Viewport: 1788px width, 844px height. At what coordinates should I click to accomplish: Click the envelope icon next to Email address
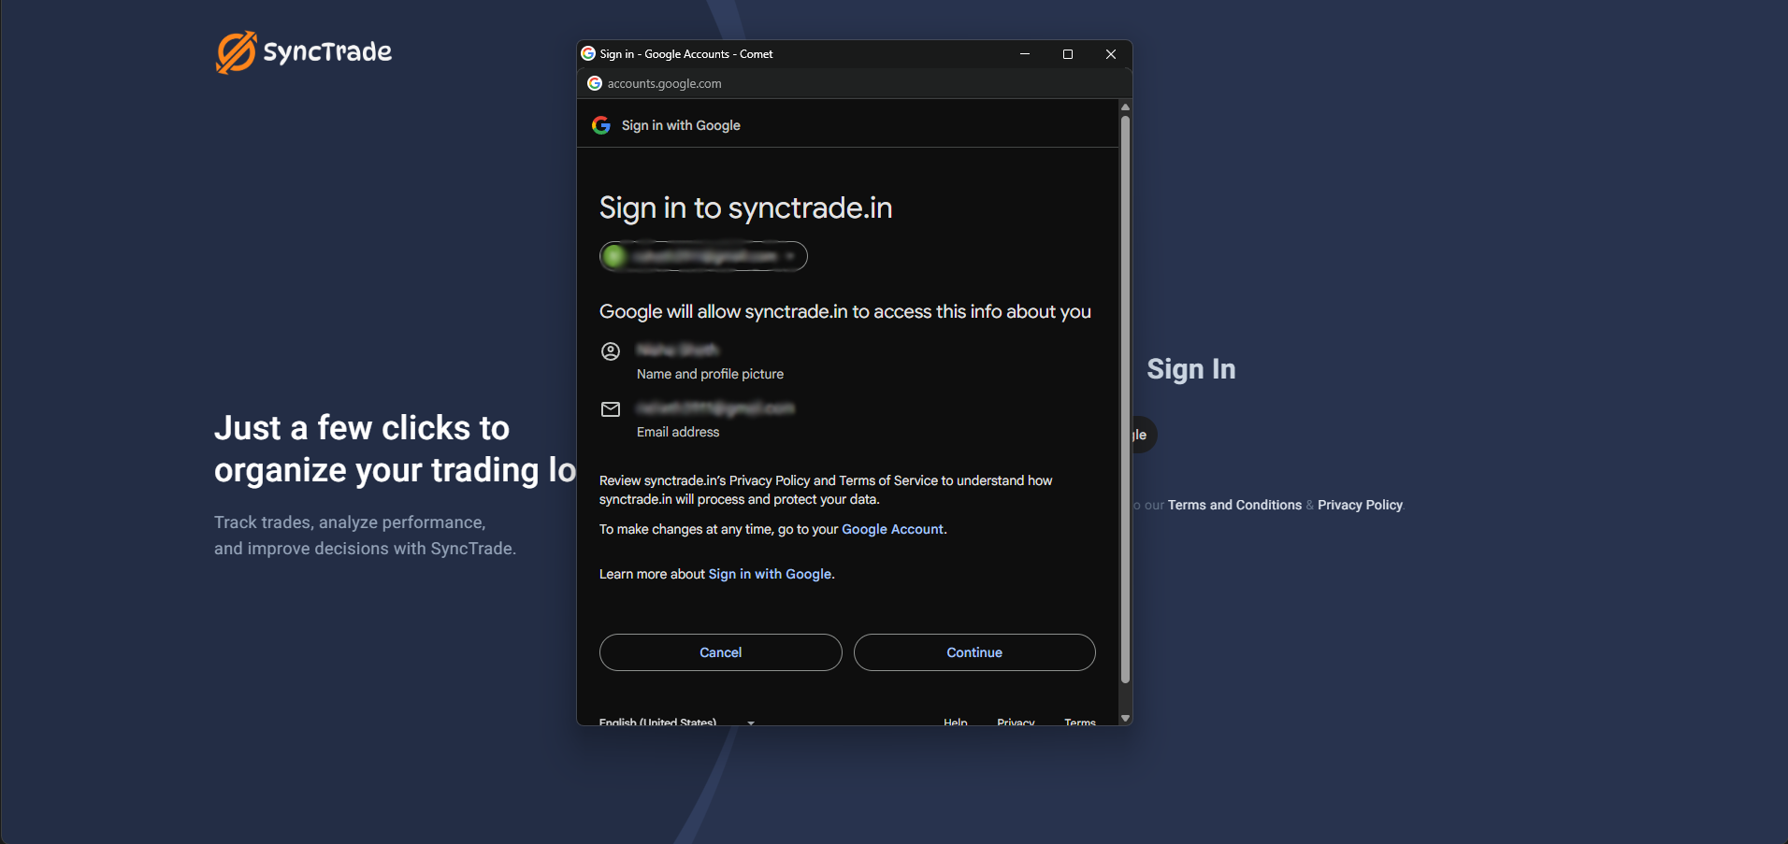611,409
